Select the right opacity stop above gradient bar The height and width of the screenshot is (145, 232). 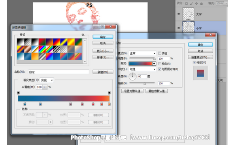pyautogui.click(x=109, y=93)
